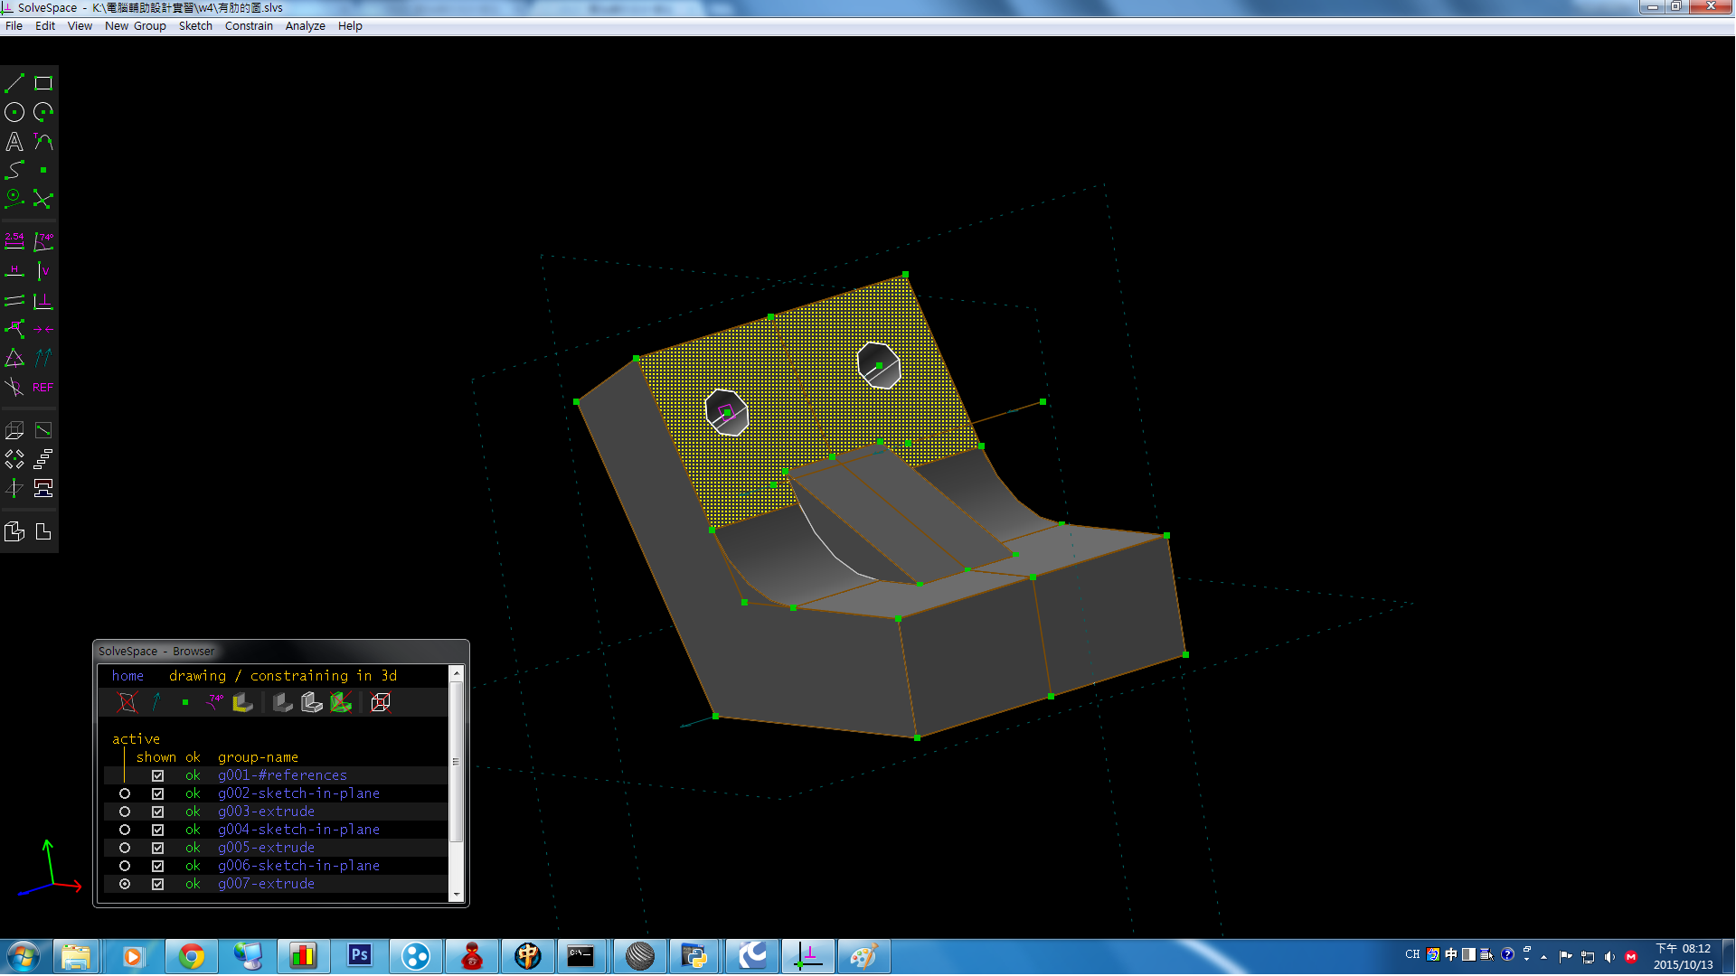
Task: Click the home link in Browser
Action: coord(127,676)
